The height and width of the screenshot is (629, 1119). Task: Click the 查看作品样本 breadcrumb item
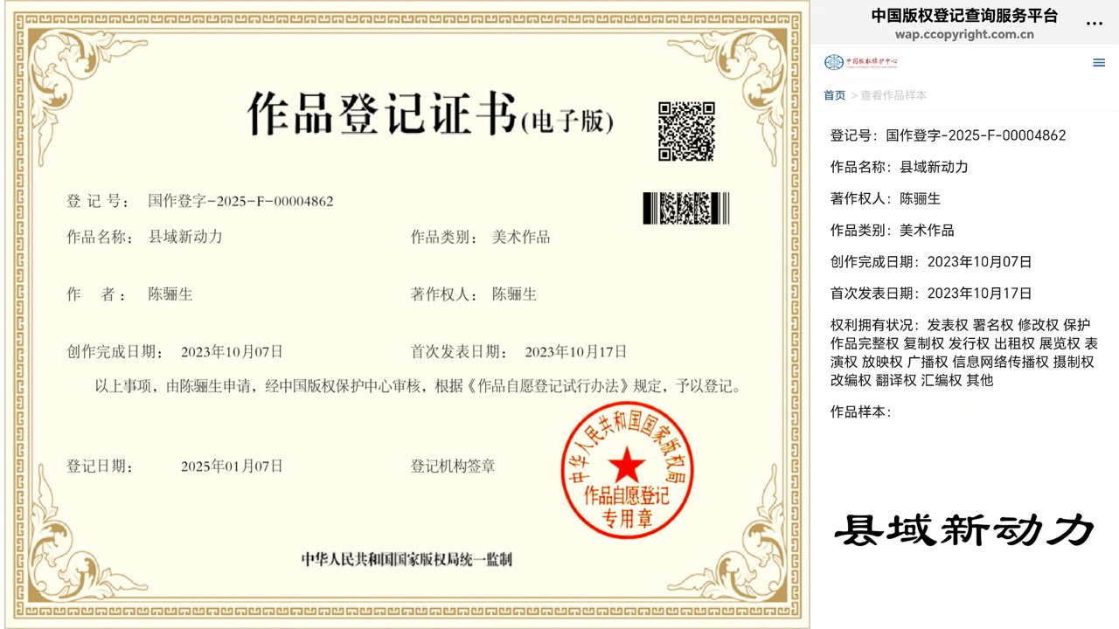coord(893,95)
